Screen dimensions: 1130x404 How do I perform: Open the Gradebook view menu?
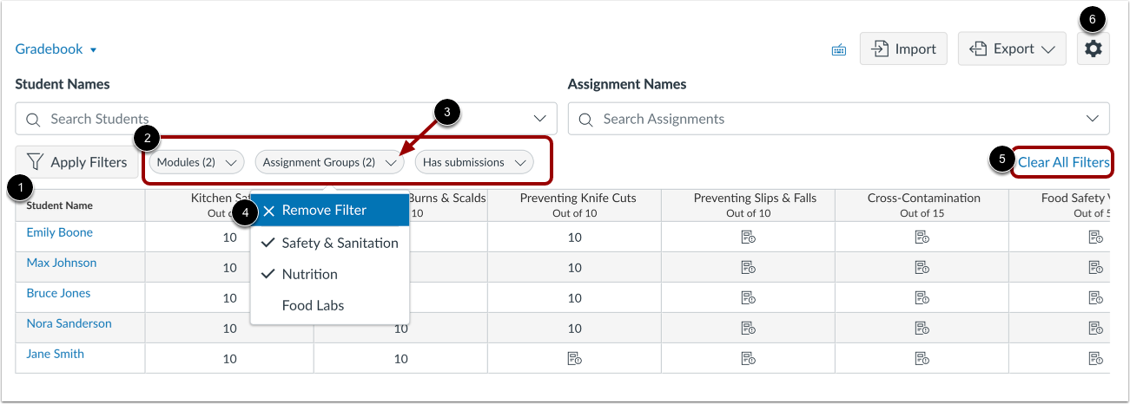coord(56,49)
